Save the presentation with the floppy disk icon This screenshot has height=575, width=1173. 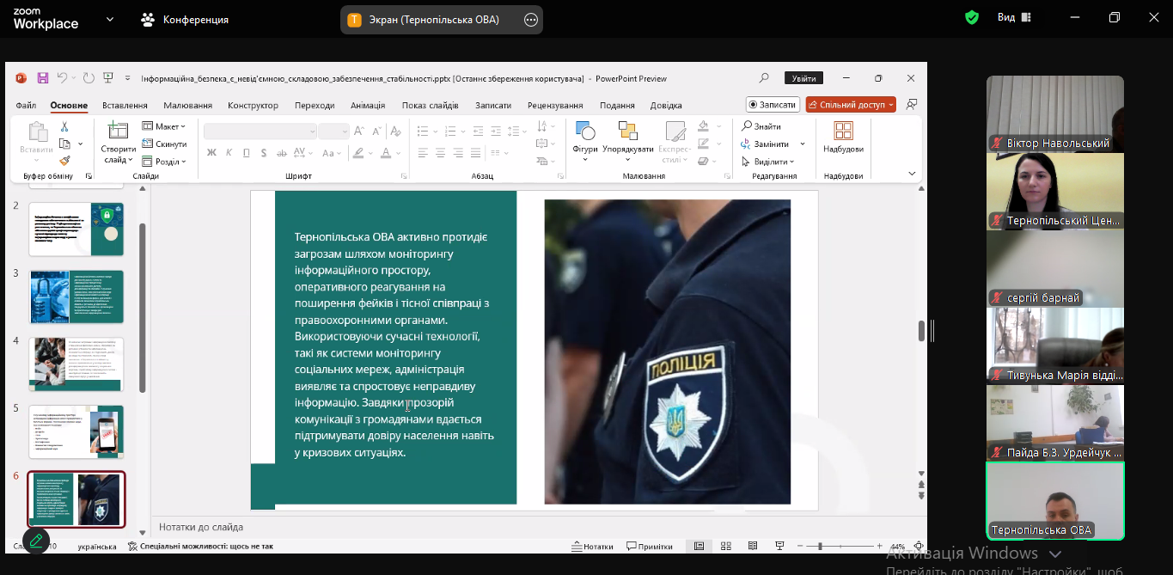[43, 78]
